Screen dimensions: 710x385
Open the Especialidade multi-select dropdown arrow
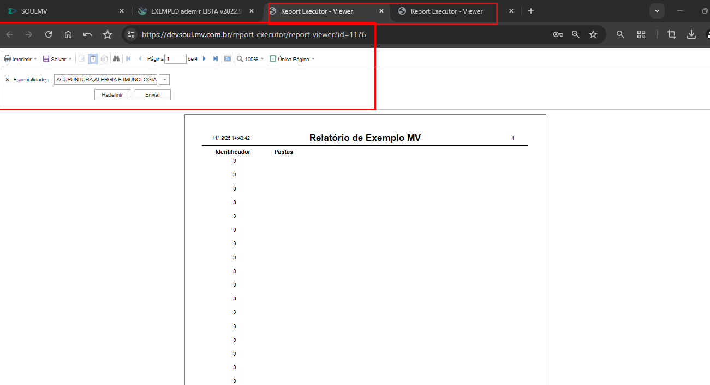[x=164, y=80]
